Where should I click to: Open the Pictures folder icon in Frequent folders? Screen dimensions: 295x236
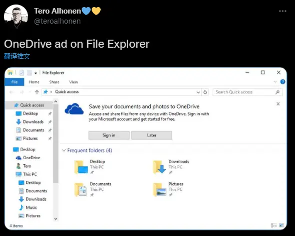coord(160,190)
